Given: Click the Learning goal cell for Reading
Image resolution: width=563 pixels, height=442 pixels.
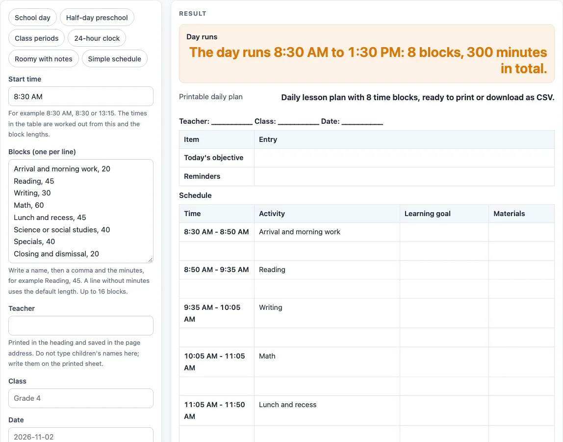Looking at the screenshot, I should click(x=444, y=270).
